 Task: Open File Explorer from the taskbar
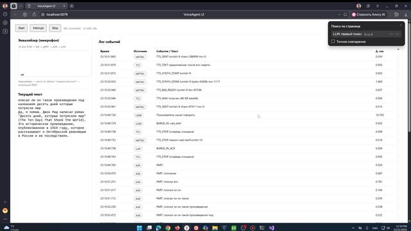tap(215, 228)
